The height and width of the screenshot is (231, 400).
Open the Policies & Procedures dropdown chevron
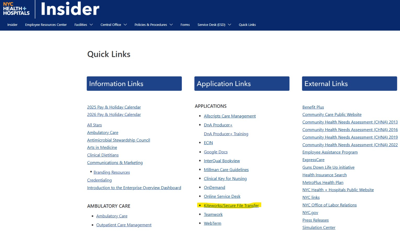(x=171, y=25)
